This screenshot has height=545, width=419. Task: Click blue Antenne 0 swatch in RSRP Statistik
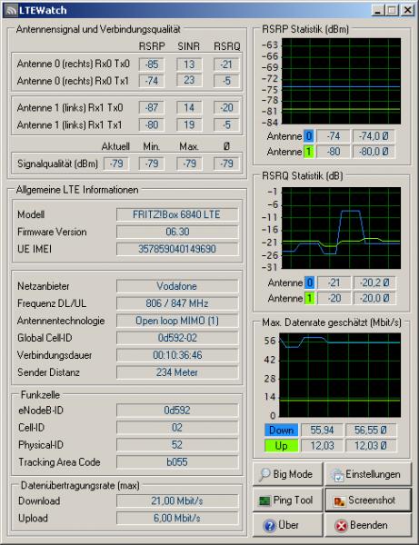tap(308, 136)
